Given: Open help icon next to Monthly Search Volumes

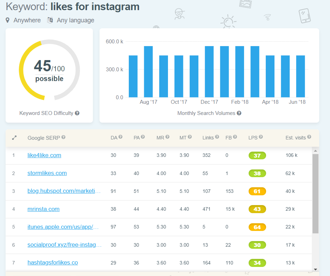Looking at the screenshot, I should (x=239, y=113).
